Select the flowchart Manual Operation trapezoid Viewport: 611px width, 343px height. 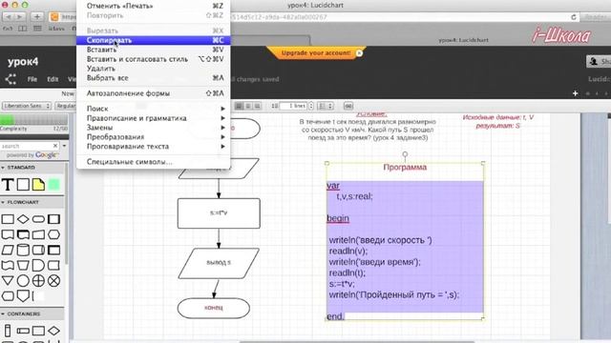[x=23, y=265]
